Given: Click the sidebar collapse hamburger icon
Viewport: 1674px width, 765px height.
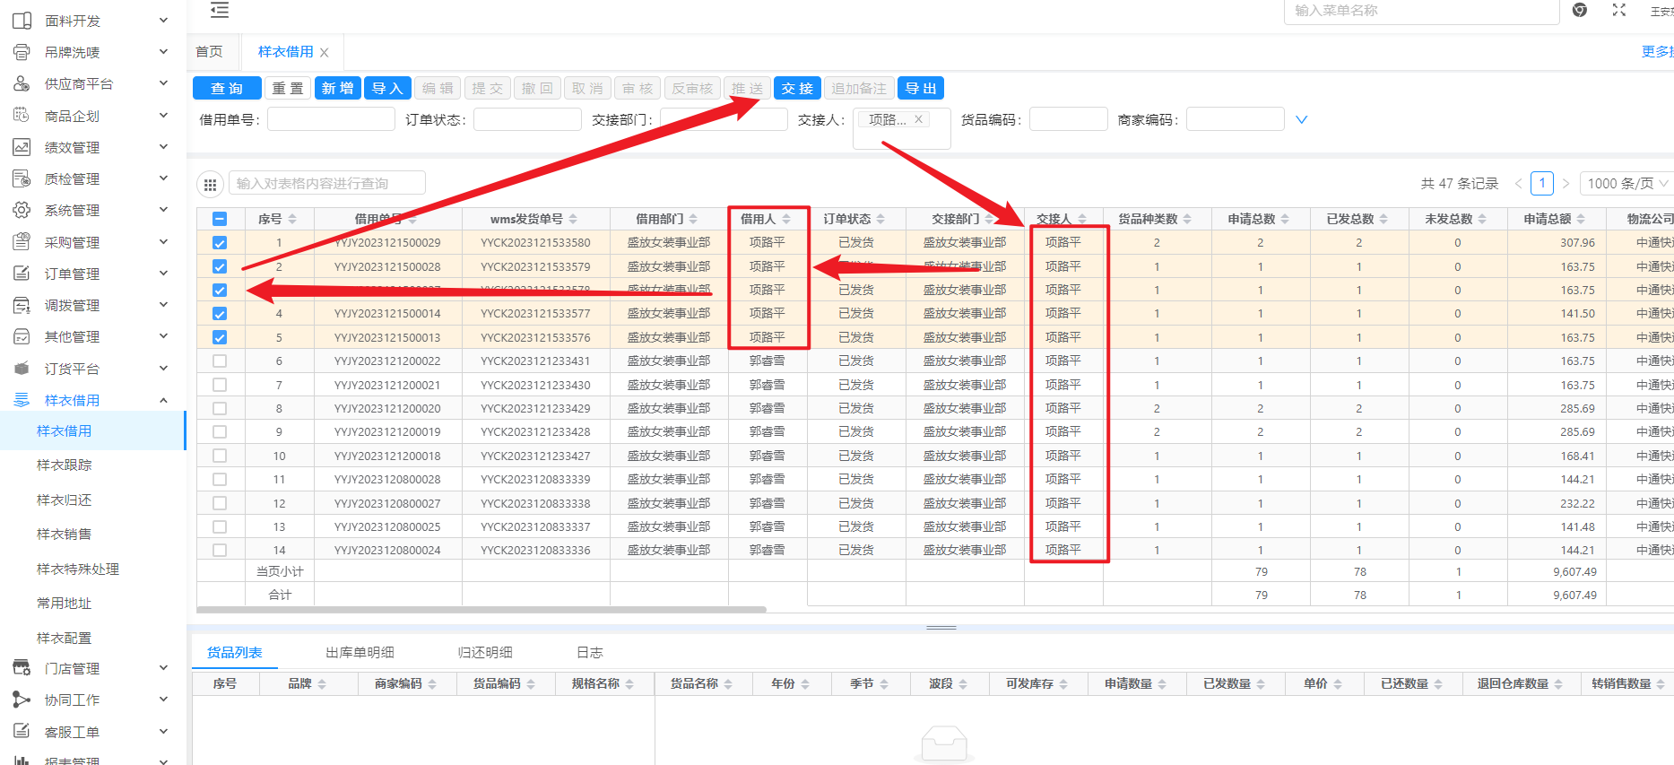Looking at the screenshot, I should (x=220, y=11).
